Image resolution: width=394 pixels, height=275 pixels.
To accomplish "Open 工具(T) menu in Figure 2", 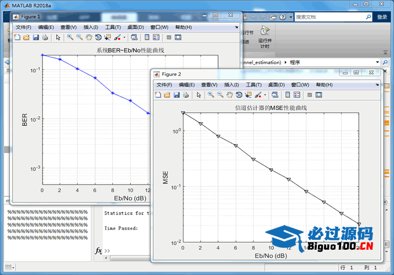I will pos(253,85).
